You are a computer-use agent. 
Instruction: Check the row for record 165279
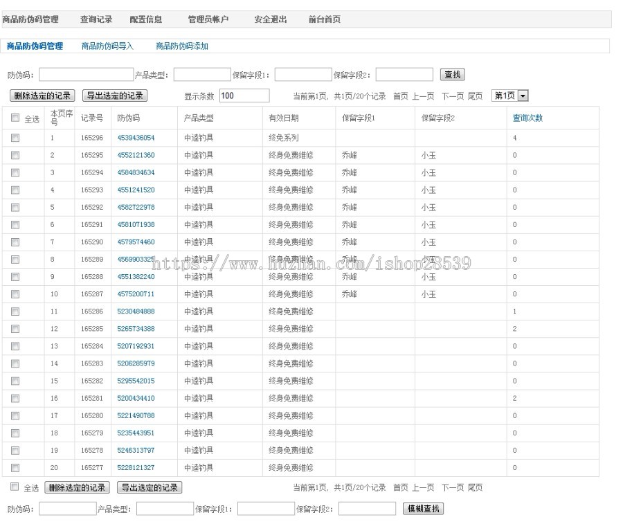tap(15, 433)
